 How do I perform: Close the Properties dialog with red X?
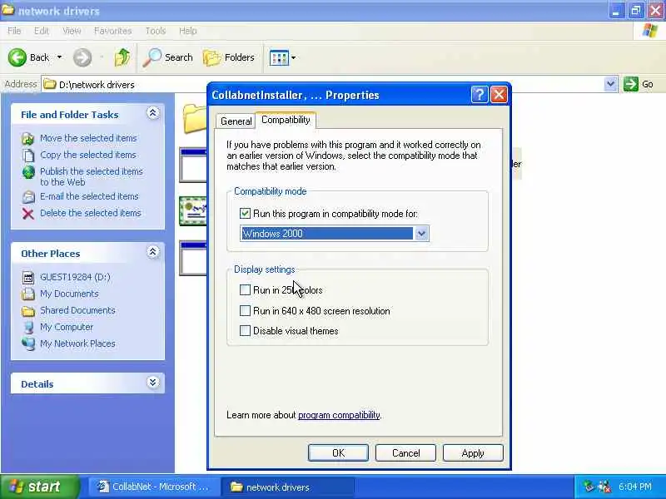click(x=499, y=95)
